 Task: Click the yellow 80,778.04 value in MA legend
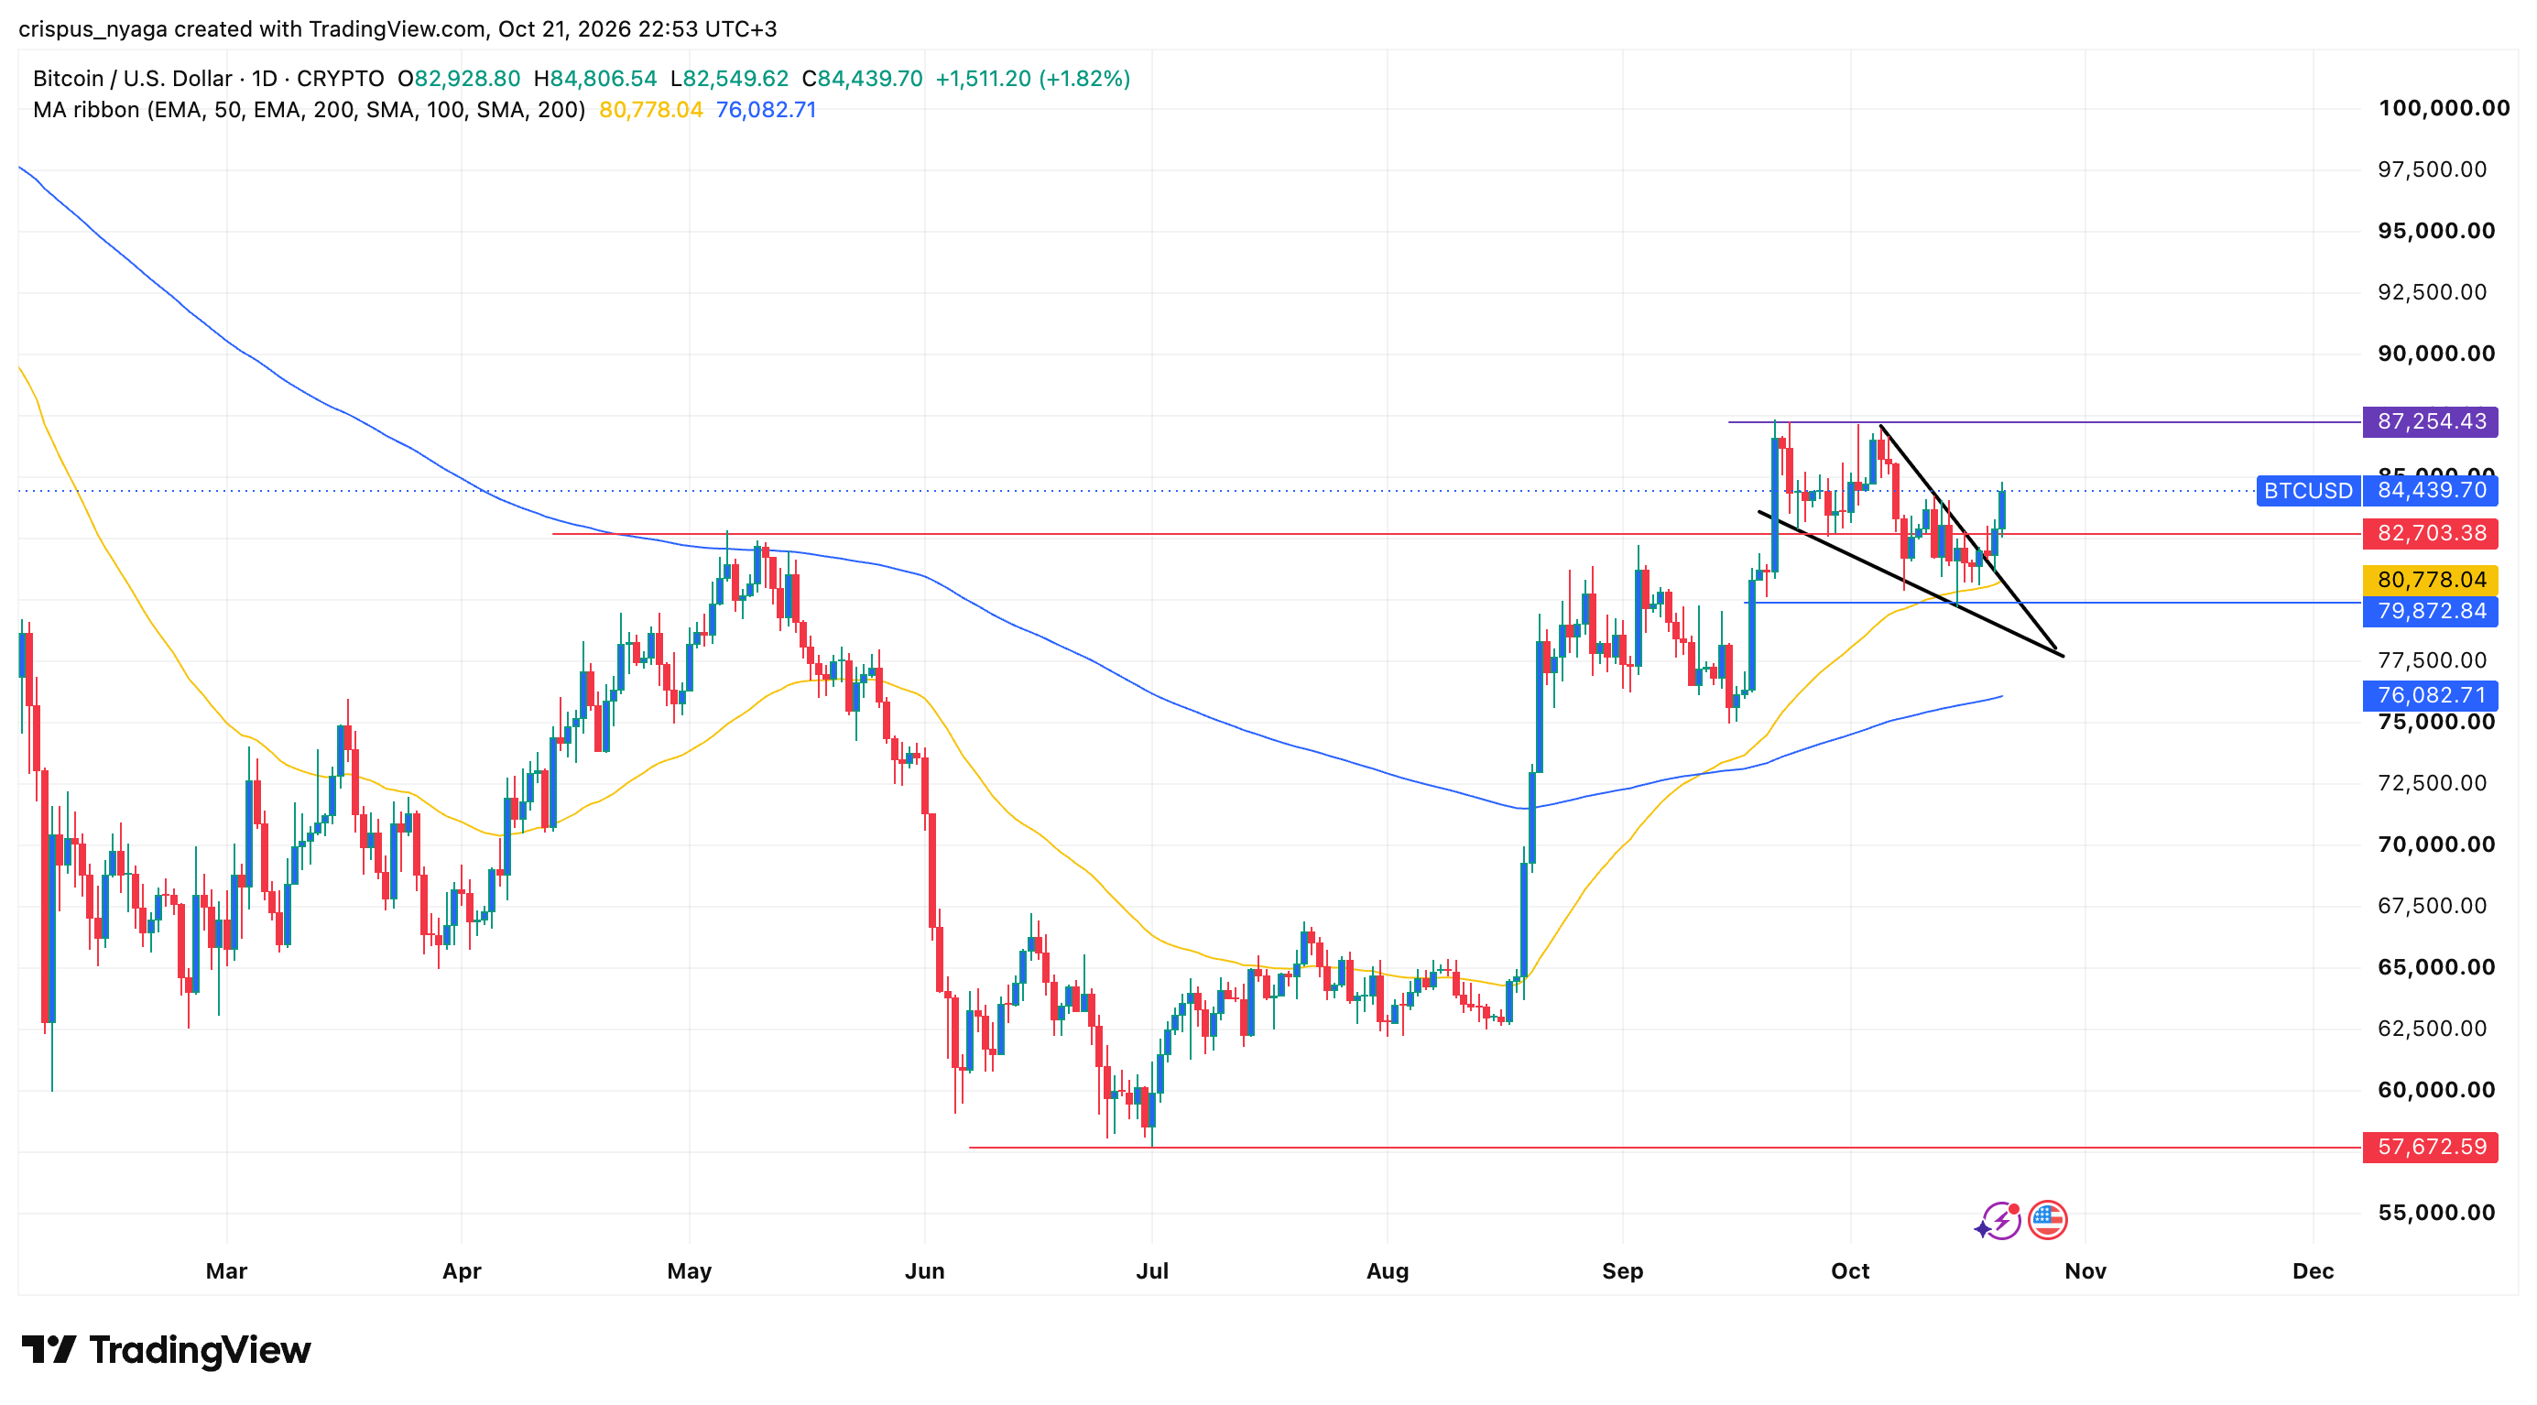651,110
